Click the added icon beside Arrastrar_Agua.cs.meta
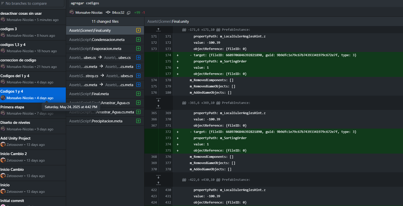The image size is (403, 206). (x=138, y=112)
